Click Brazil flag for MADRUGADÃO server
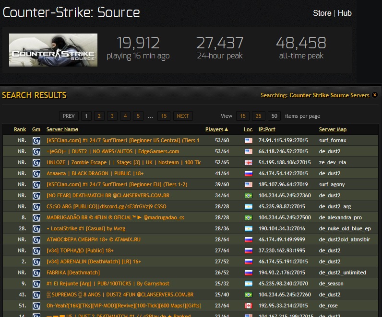The height and width of the screenshot is (317, 382). pyautogui.click(x=249, y=217)
